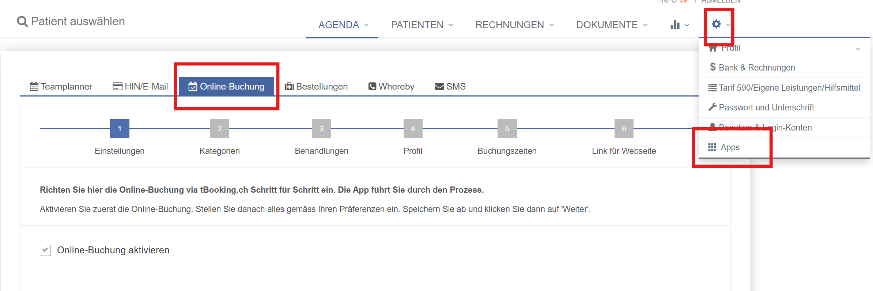
Task: Click the Teamplanner calendar icon
Action: pyautogui.click(x=34, y=87)
